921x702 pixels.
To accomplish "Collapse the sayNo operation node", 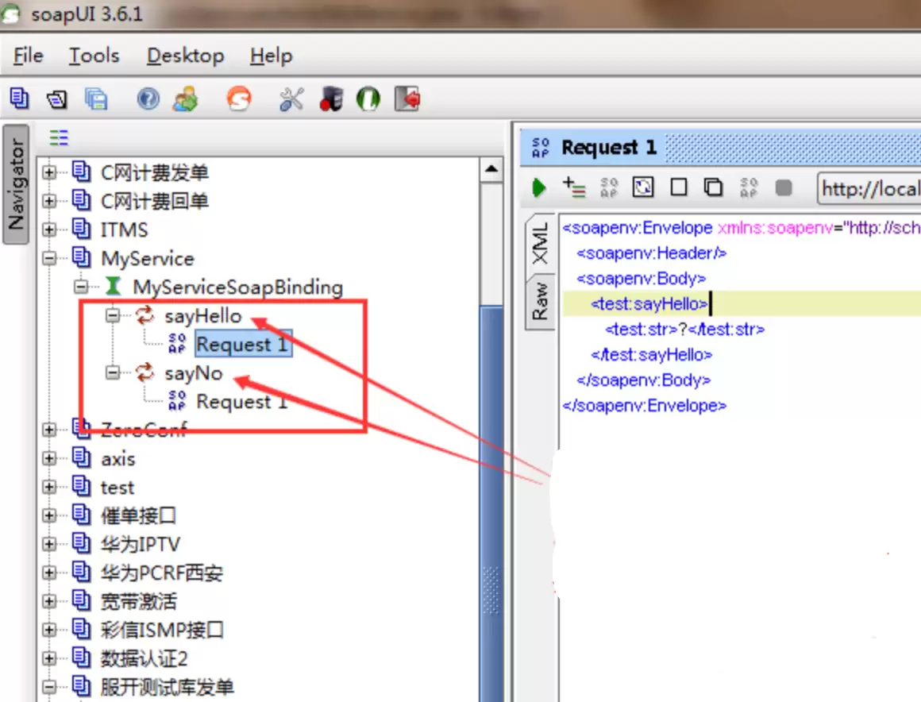I will click(113, 372).
